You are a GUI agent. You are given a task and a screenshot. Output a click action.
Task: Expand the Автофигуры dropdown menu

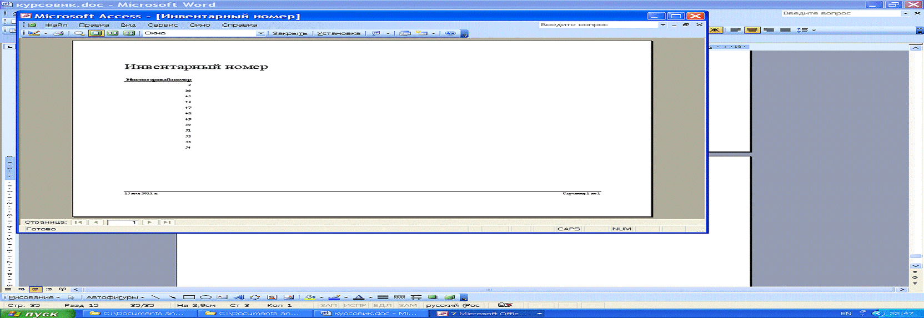click(115, 297)
